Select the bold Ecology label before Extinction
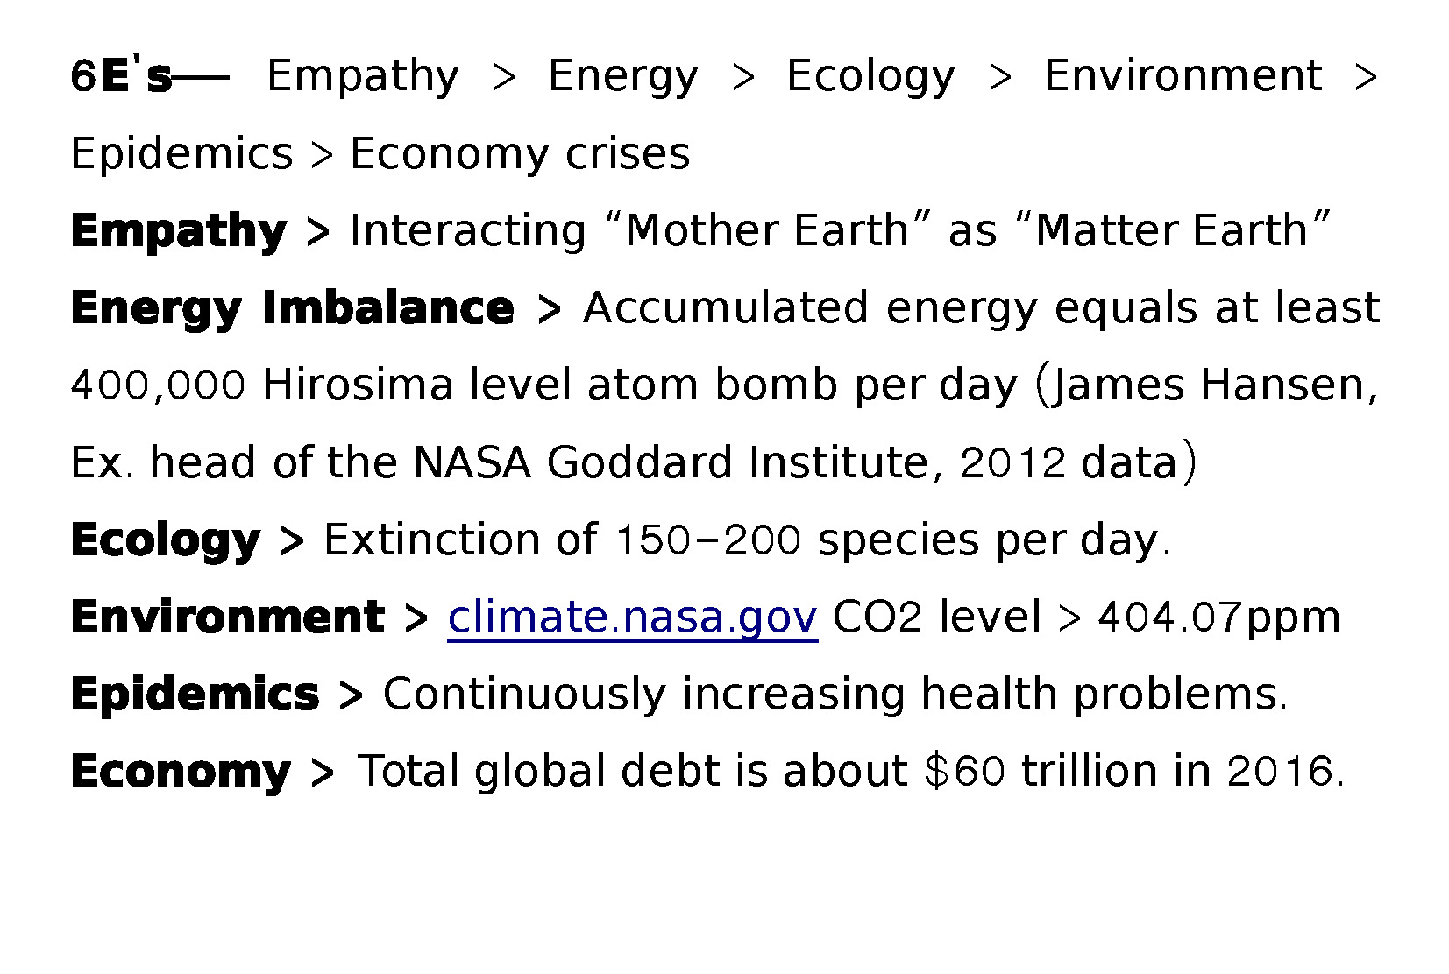1449x974 pixels. [166, 540]
